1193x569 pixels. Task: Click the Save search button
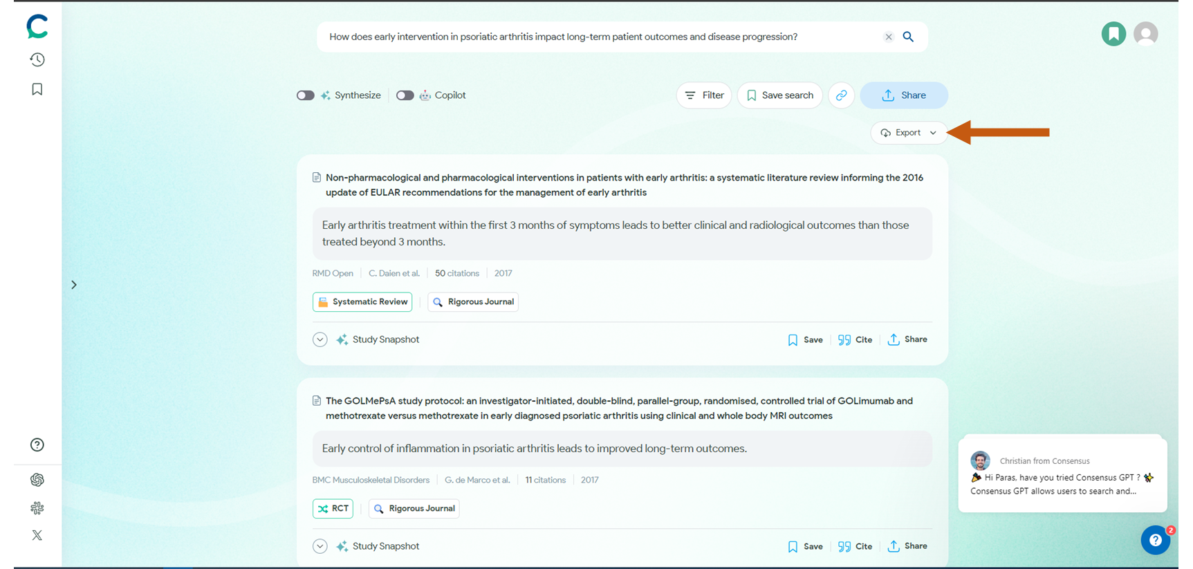click(x=780, y=95)
